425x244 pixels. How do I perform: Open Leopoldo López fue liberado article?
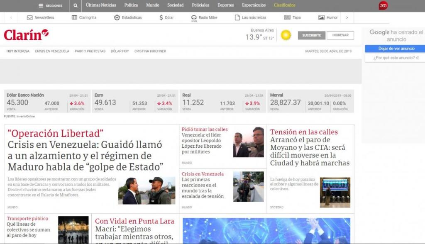pyautogui.click(x=202, y=143)
